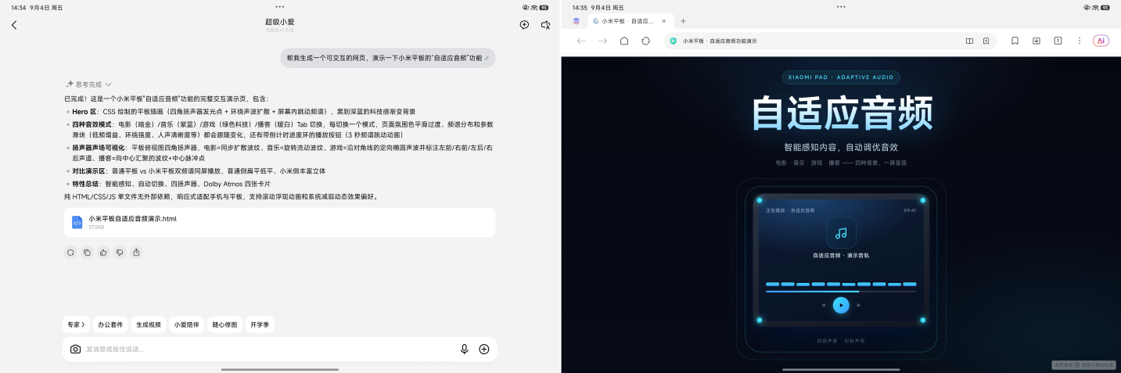Select the 随心修图 shortcut chip
Viewport: 1121px width, 373px height.
[x=225, y=325]
